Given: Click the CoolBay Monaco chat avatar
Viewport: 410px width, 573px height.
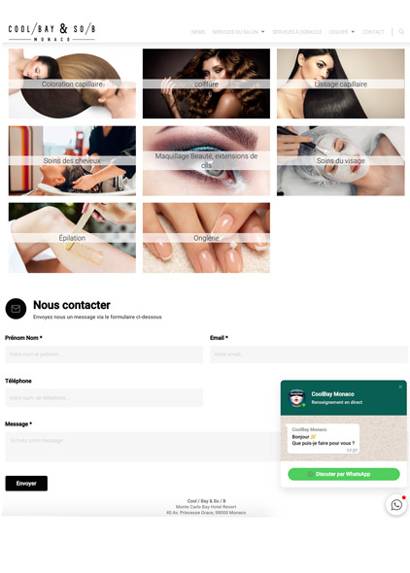Looking at the screenshot, I should tap(296, 397).
